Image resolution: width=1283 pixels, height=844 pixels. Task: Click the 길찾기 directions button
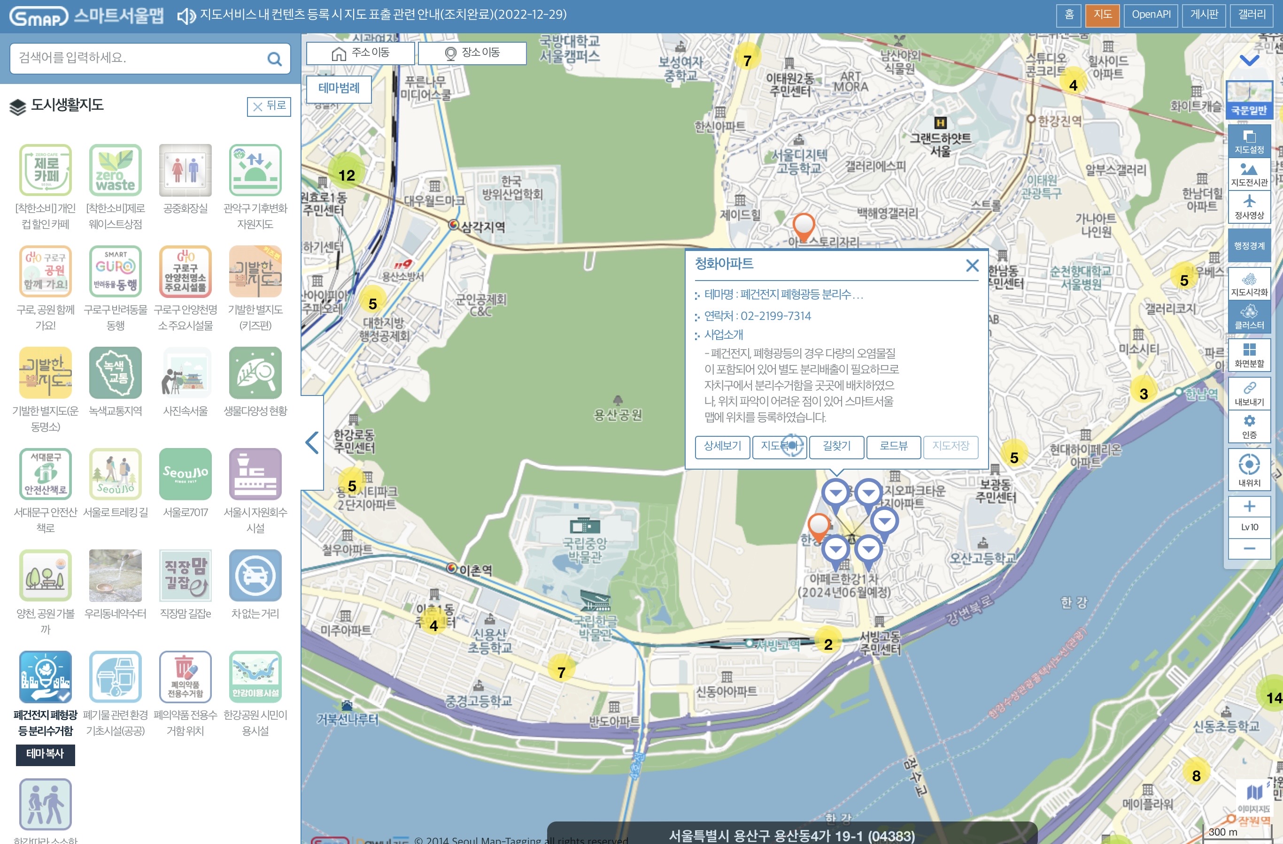(836, 447)
